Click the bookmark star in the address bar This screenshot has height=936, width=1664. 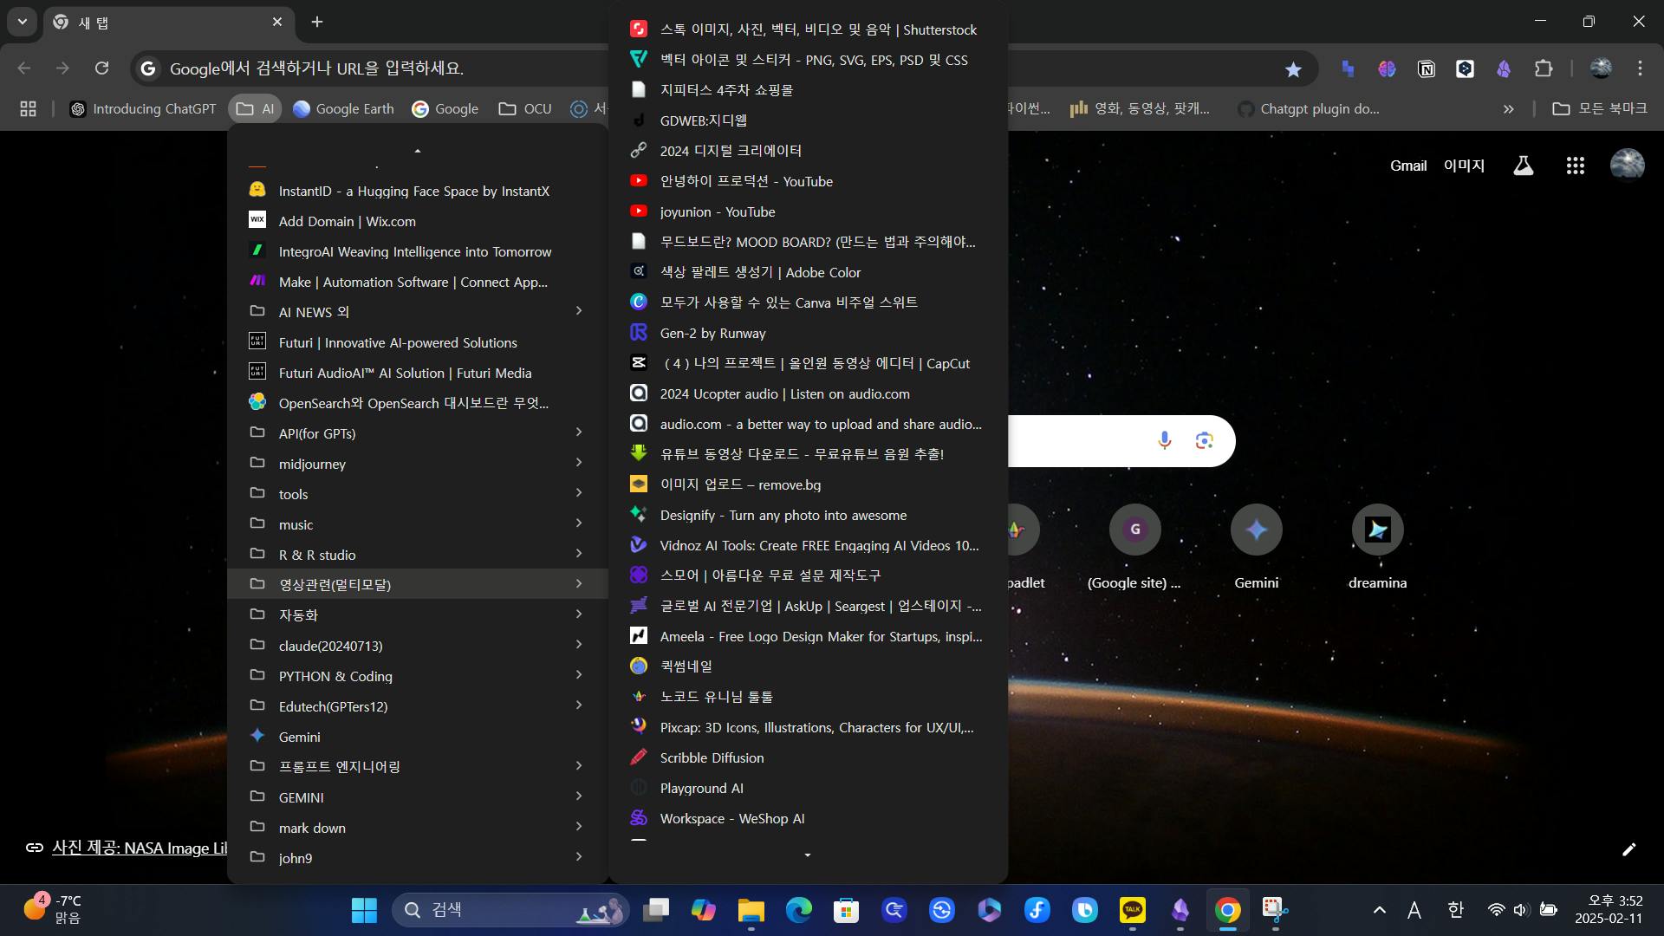pos(1293,69)
